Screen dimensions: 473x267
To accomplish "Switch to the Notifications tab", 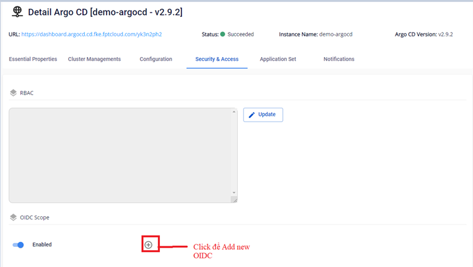I will click(x=339, y=59).
